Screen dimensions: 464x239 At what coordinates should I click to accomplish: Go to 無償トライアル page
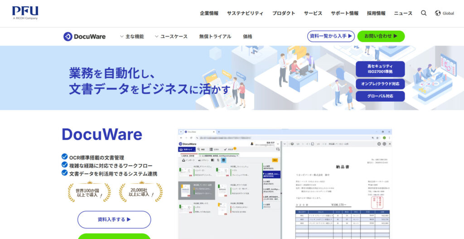pos(215,37)
